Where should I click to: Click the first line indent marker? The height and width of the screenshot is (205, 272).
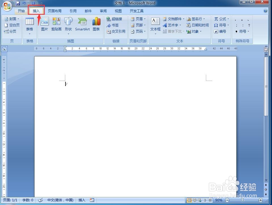[x=65, y=47]
